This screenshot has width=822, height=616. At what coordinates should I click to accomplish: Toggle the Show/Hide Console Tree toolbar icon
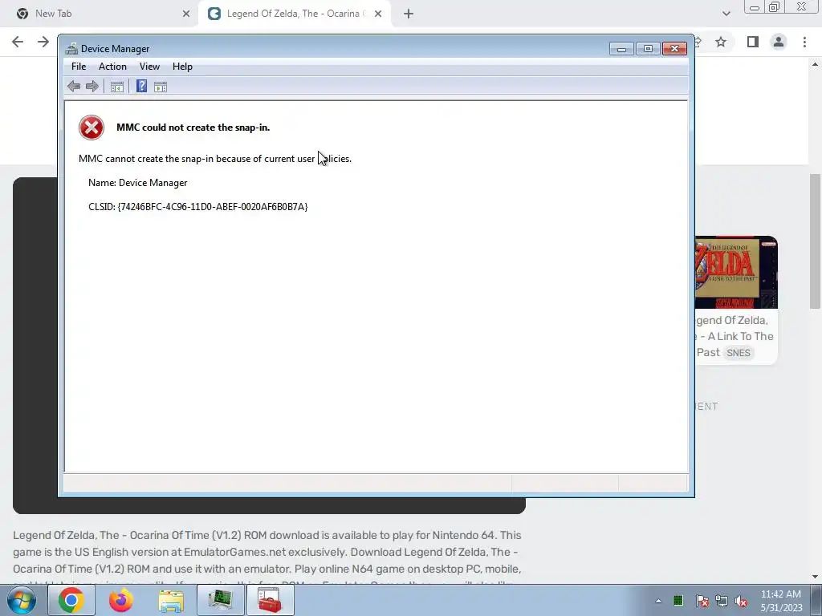click(117, 87)
